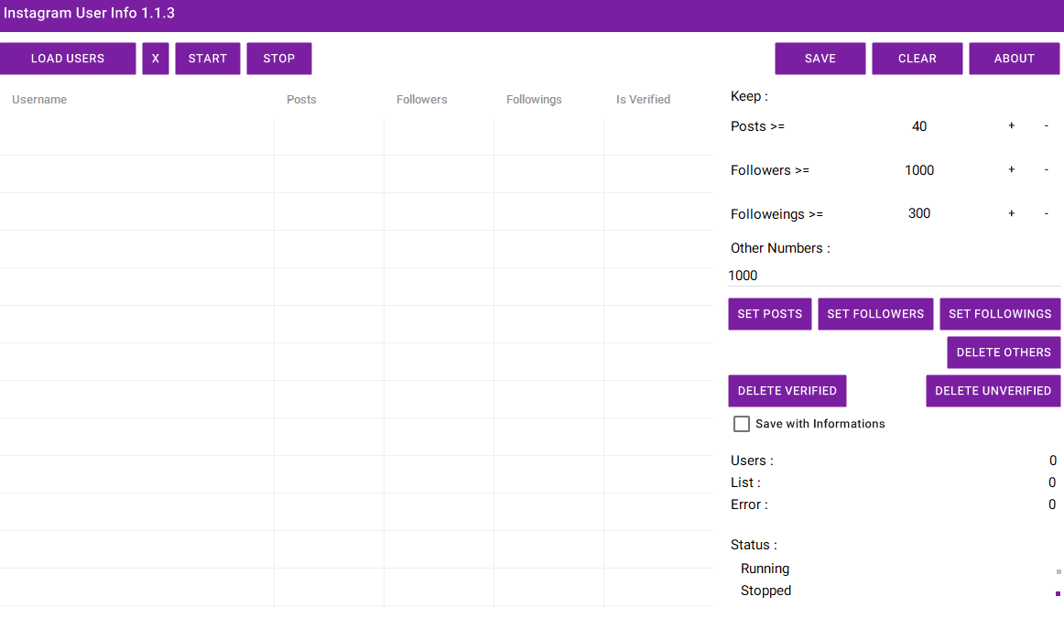Enable Save with Informations checkbox

[x=742, y=424]
